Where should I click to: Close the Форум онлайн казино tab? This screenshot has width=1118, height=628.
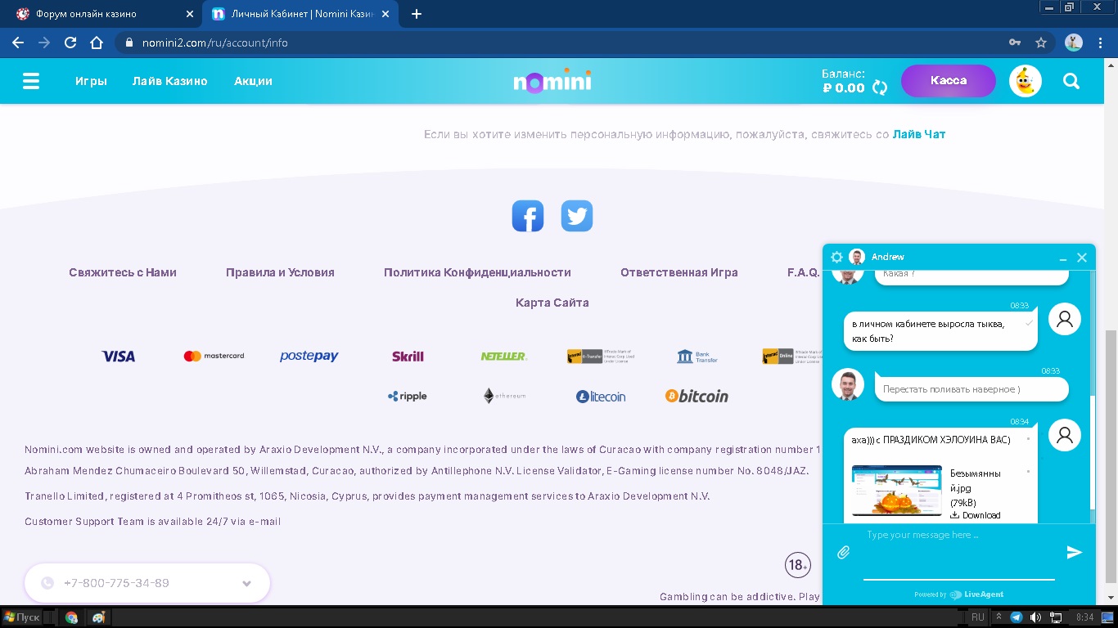[190, 14]
